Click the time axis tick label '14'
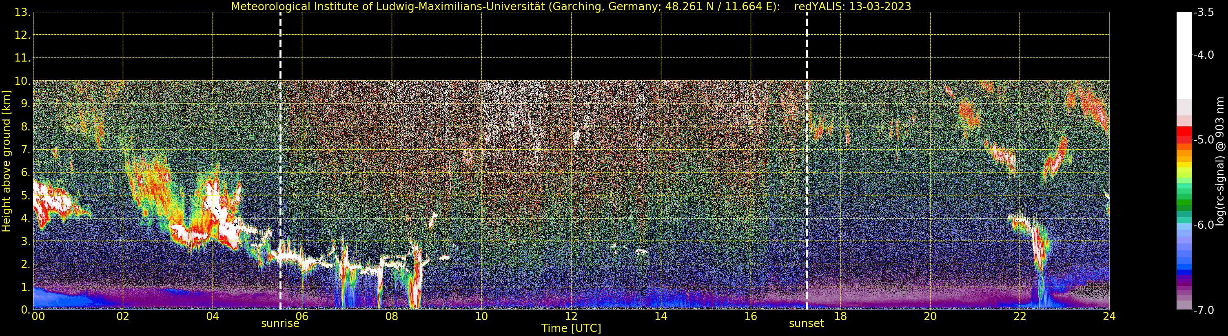This screenshot has width=1228, height=336. (x=661, y=316)
